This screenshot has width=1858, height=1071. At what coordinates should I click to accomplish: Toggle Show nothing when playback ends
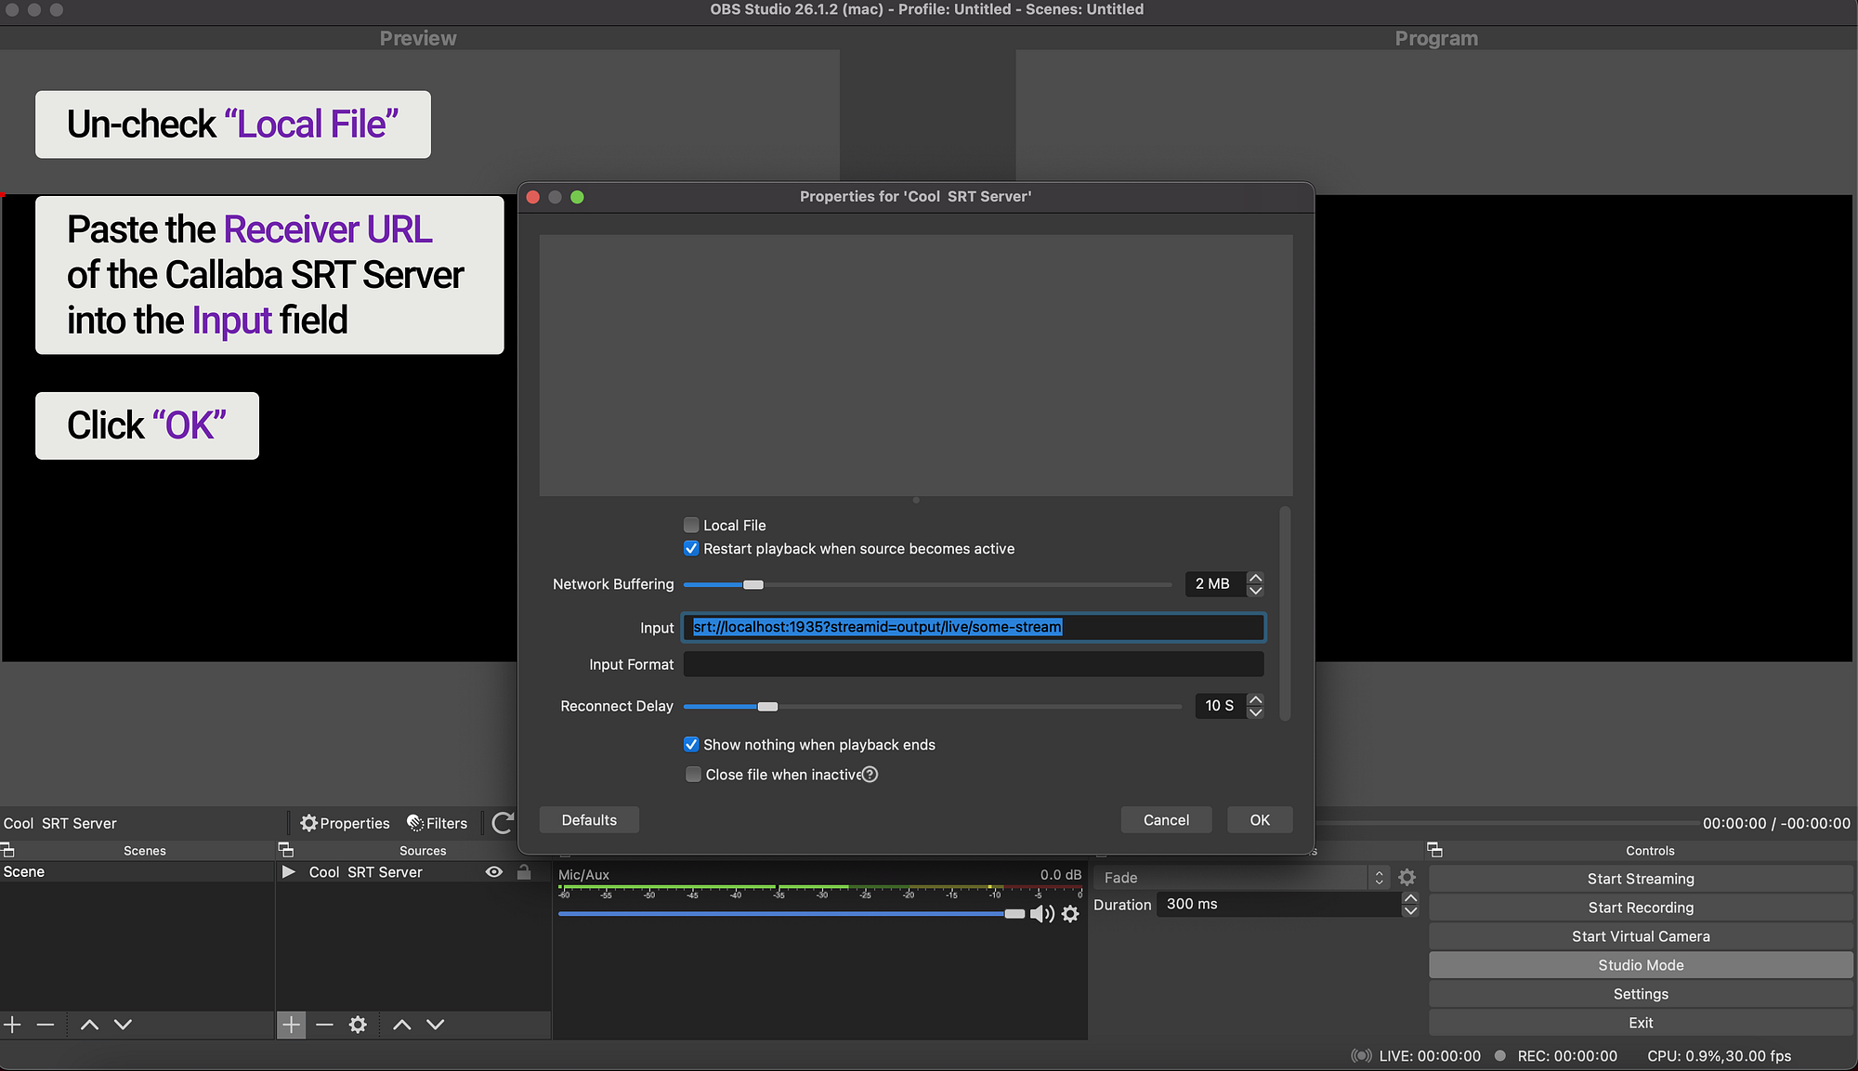pos(691,745)
